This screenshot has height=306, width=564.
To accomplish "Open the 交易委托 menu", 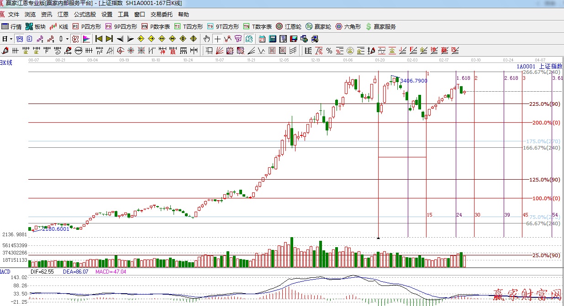I will tap(161, 15).
